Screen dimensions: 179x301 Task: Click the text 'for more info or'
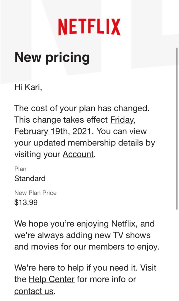click(x=107, y=279)
